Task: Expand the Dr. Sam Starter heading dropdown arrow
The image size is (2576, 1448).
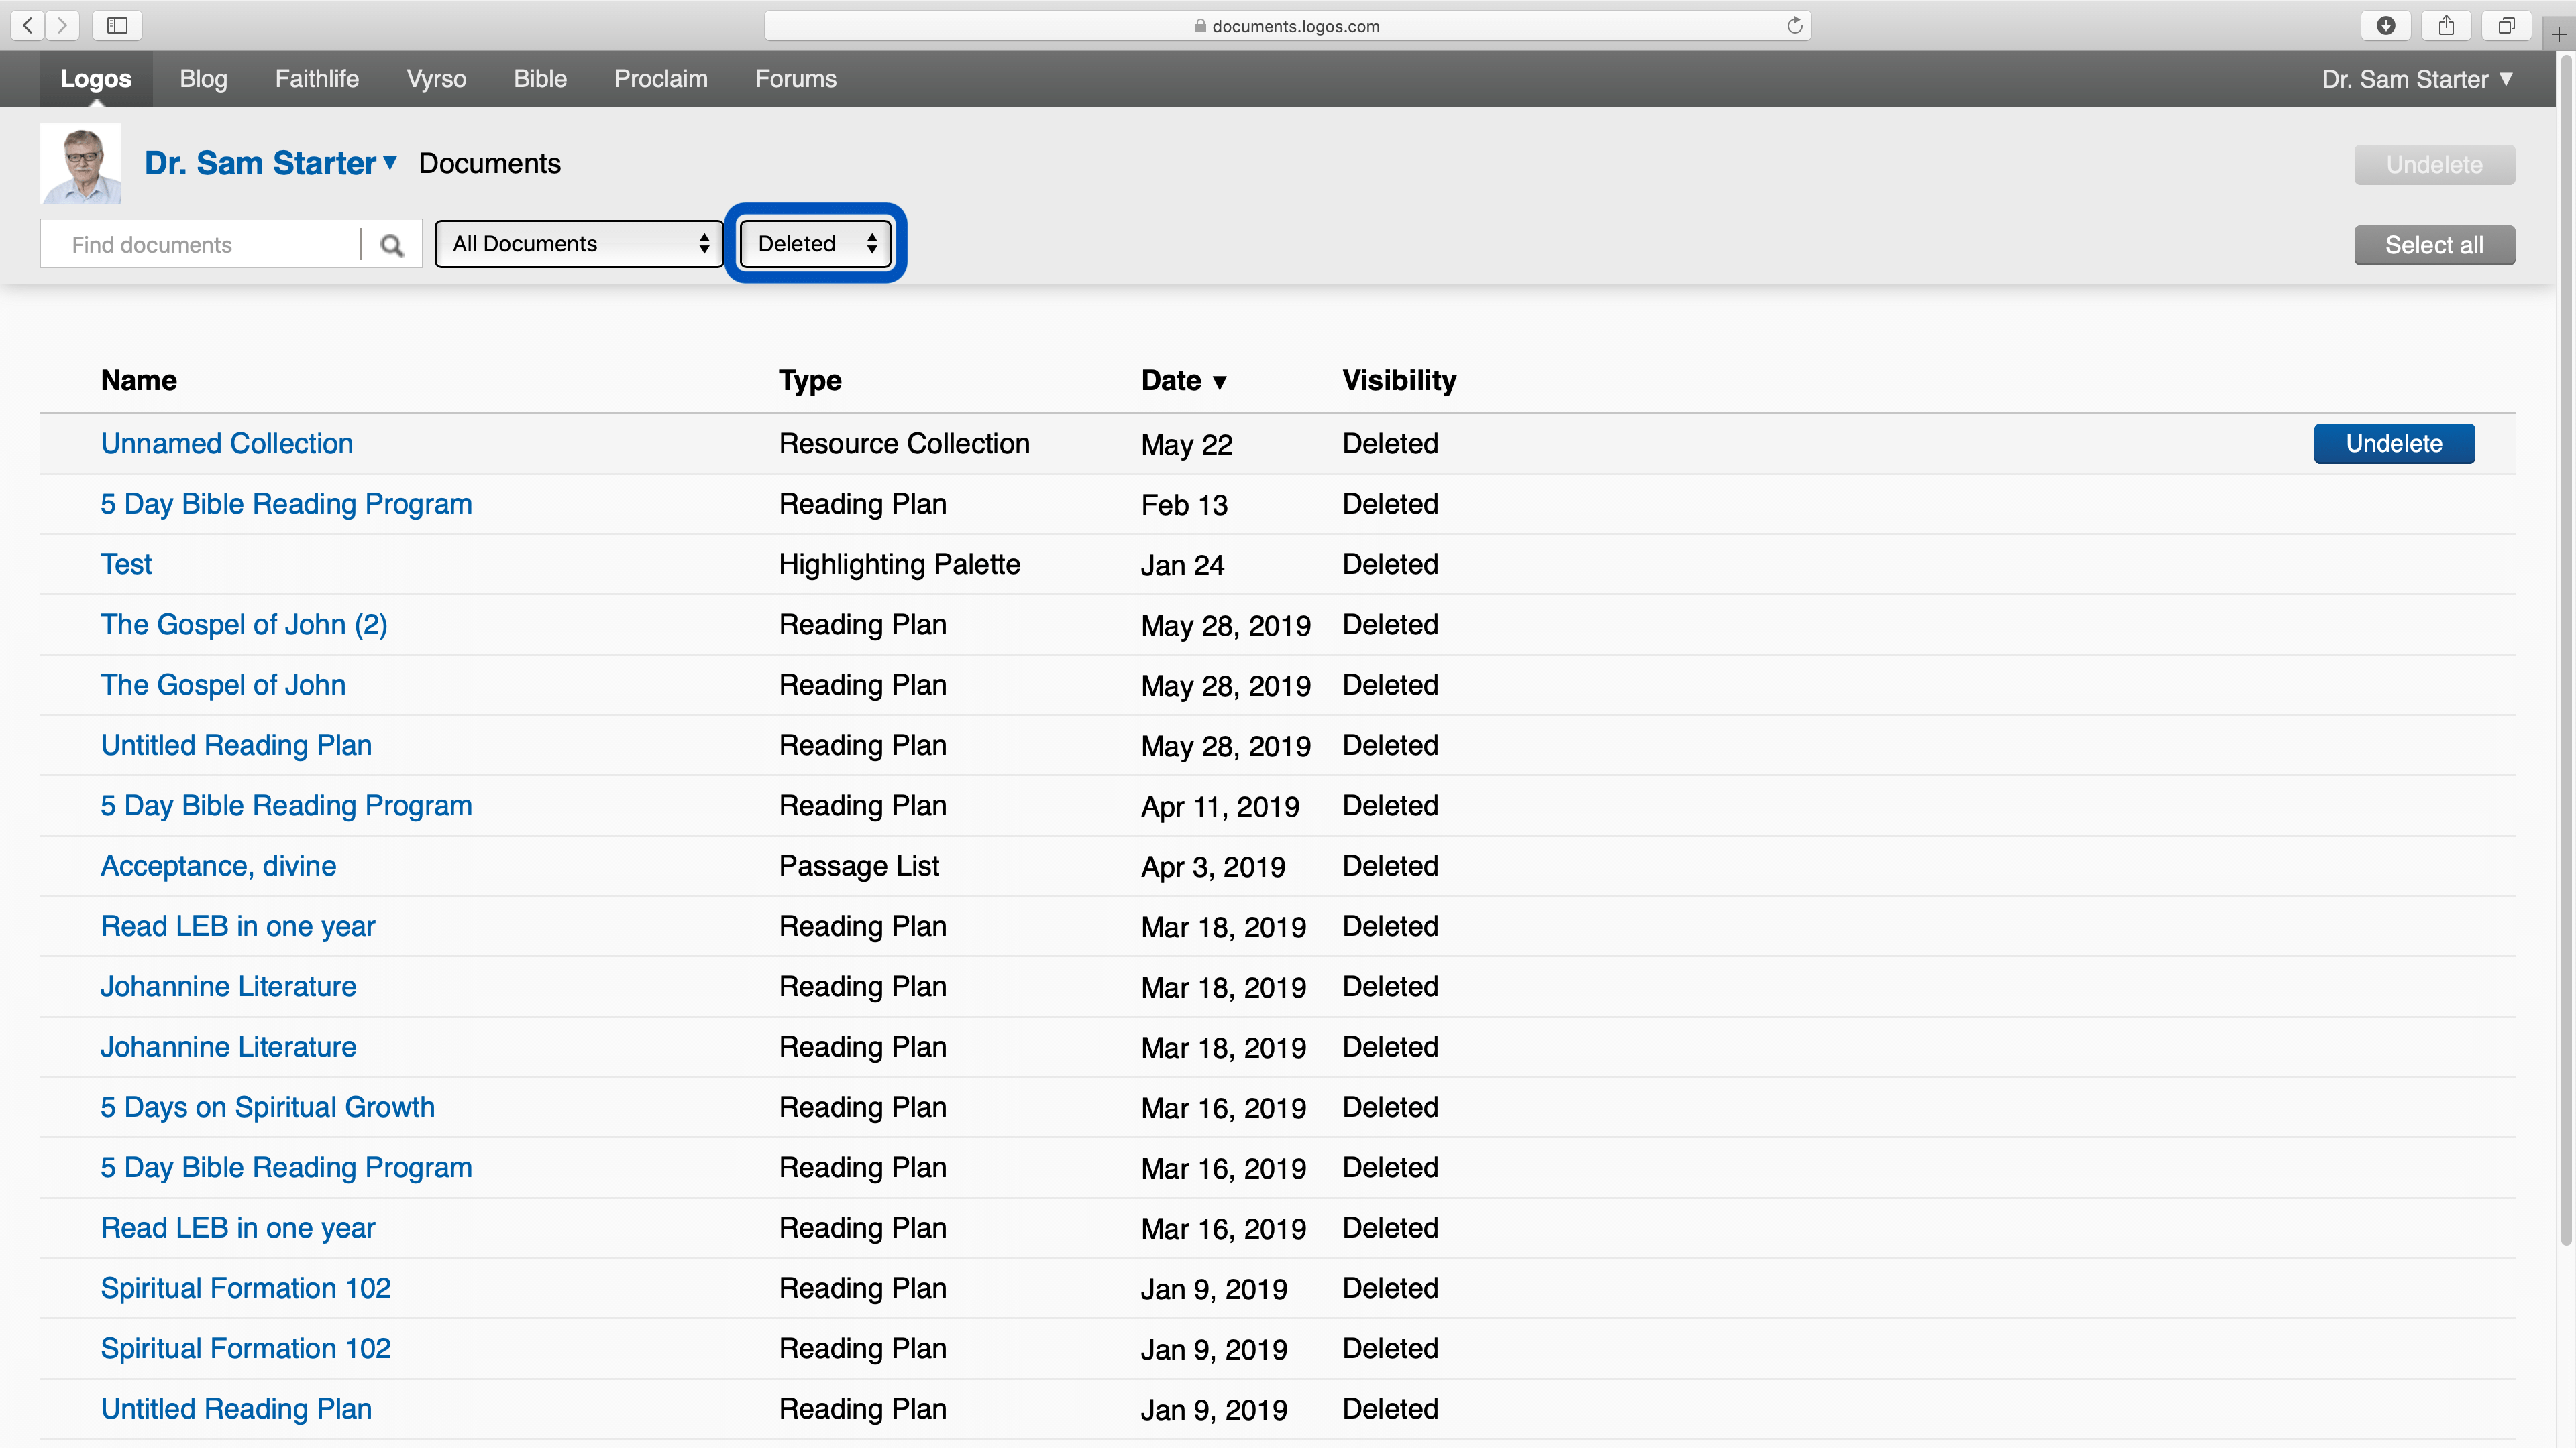Action: pyautogui.click(x=390, y=162)
